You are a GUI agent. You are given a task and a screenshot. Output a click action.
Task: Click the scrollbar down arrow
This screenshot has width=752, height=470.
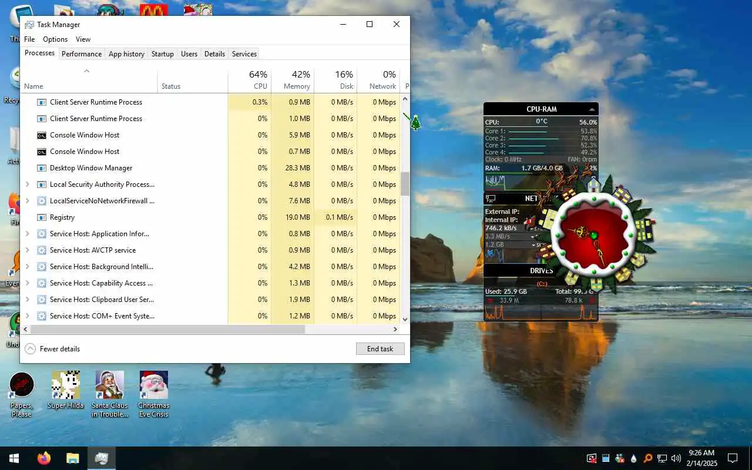(x=405, y=320)
